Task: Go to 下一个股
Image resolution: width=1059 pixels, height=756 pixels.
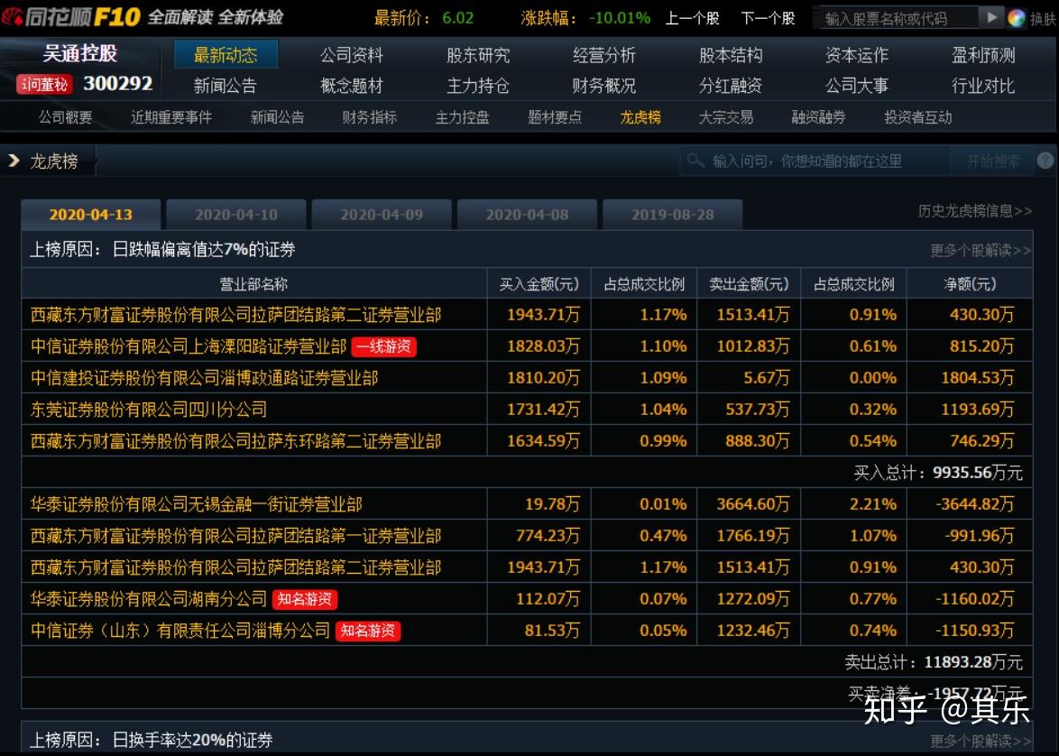Action: pos(768,18)
